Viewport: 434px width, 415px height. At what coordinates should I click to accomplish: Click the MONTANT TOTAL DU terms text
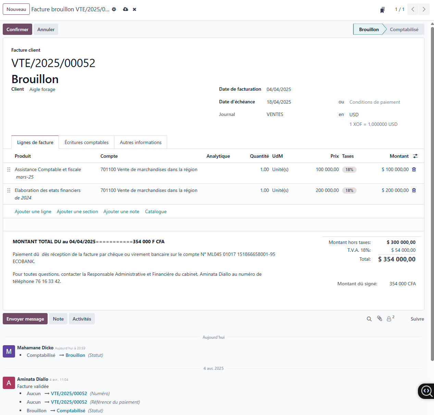[x=89, y=242]
